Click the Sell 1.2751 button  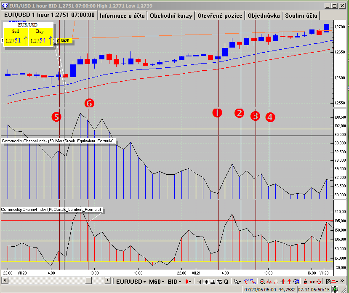(16, 37)
